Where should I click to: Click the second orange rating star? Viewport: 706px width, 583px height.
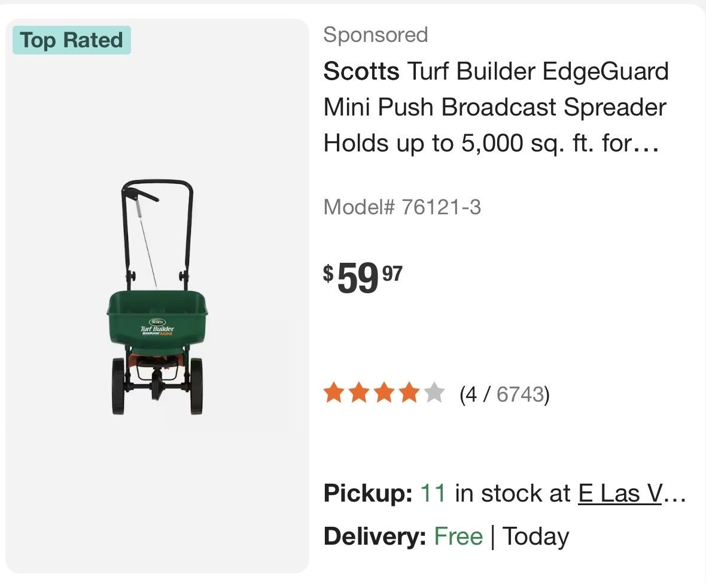tap(358, 394)
